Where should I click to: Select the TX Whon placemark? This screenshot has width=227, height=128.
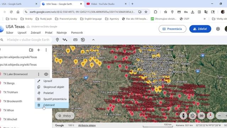[x=9, y=110]
